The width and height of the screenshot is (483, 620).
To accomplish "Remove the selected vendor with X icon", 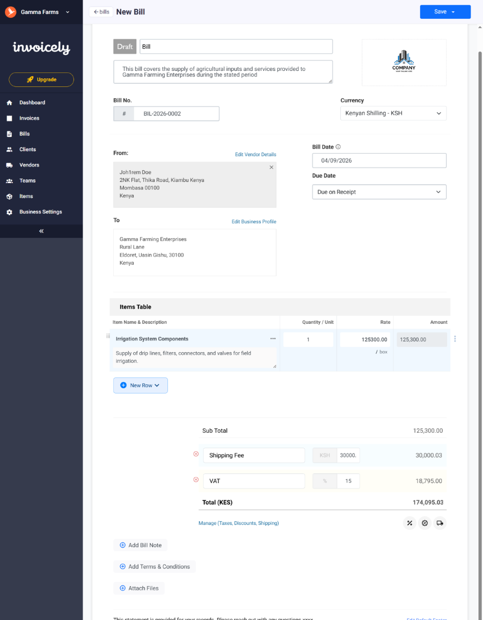I will pyautogui.click(x=272, y=167).
